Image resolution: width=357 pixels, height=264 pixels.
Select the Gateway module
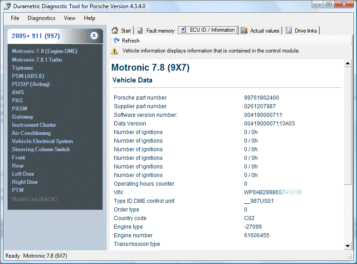[22, 117]
